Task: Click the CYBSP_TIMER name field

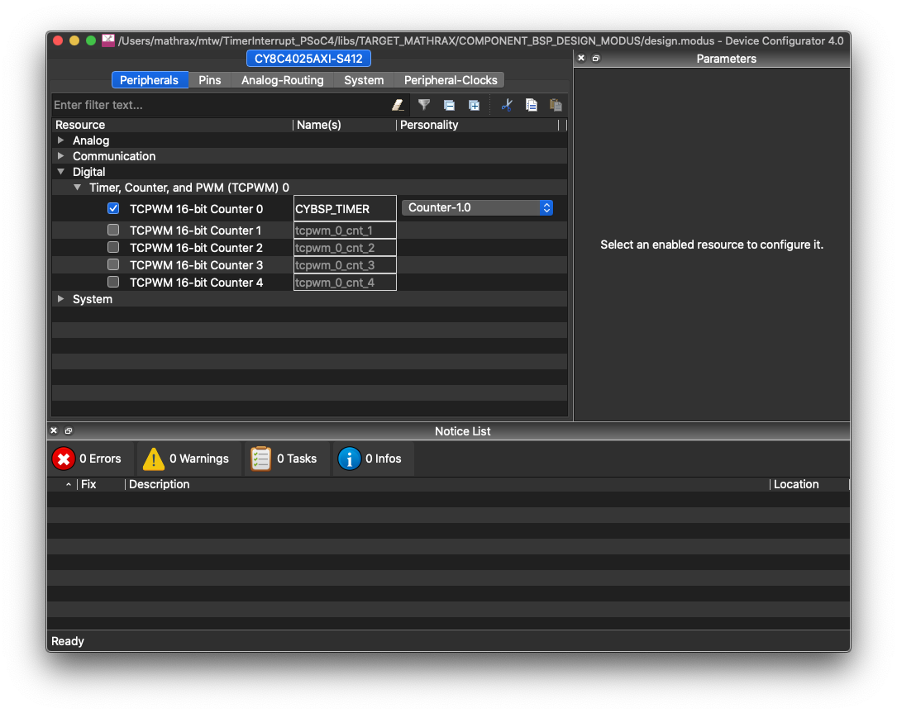Action: click(x=344, y=208)
